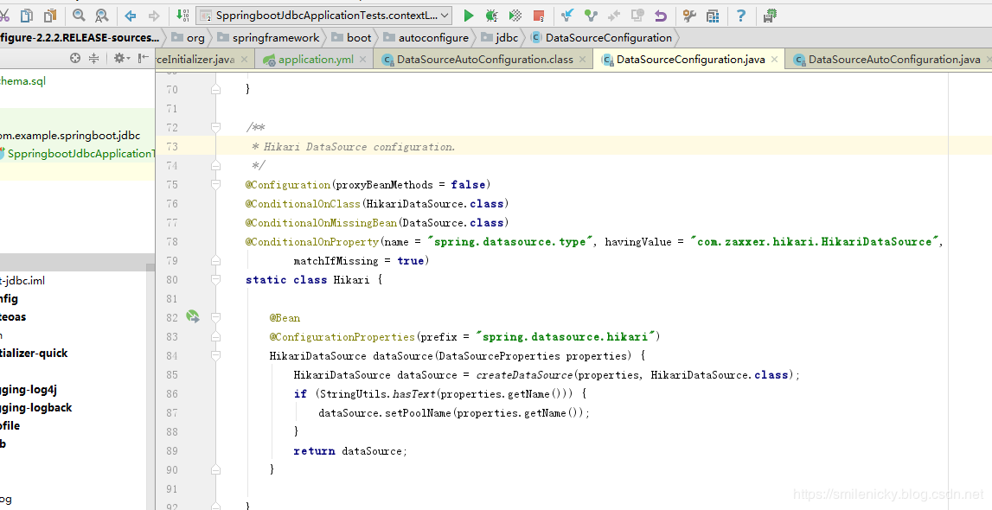This screenshot has height=510, width=992.
Task: Open the project panel gear settings
Action: coord(121,58)
